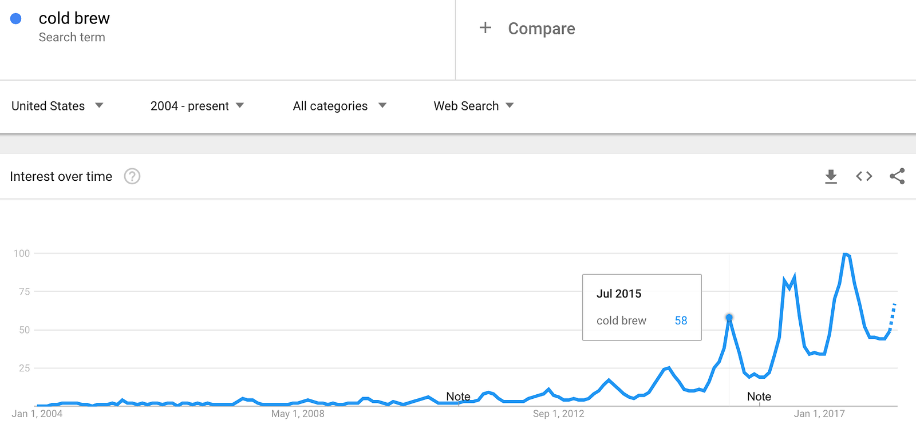Viewport: 916px width, 432px height.
Task: Open the embed code icon
Action: [x=864, y=176]
